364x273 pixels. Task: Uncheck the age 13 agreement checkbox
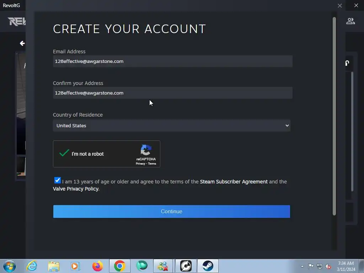click(57, 180)
